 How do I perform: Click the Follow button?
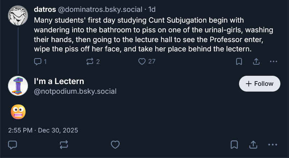click(x=260, y=84)
